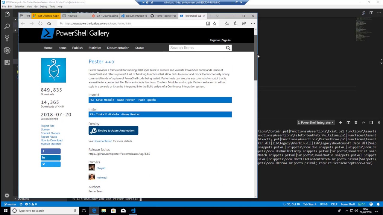The width and height of the screenshot is (383, 215).
Task: Open Task View on taskbar
Action: click(x=84, y=211)
